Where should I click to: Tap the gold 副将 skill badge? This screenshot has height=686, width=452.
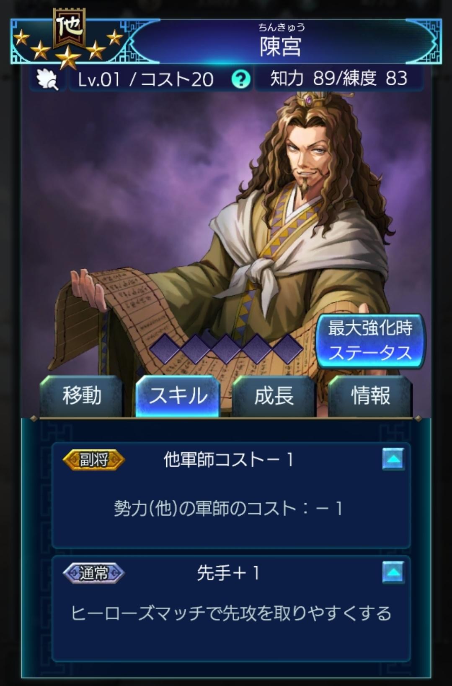point(94,460)
